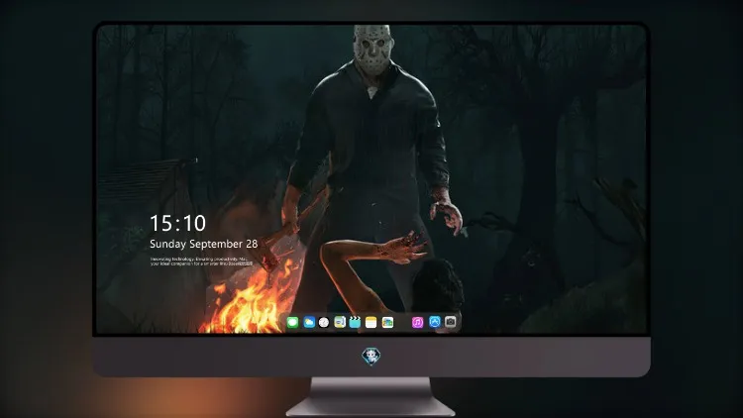Launch the pink Music app

pos(417,322)
